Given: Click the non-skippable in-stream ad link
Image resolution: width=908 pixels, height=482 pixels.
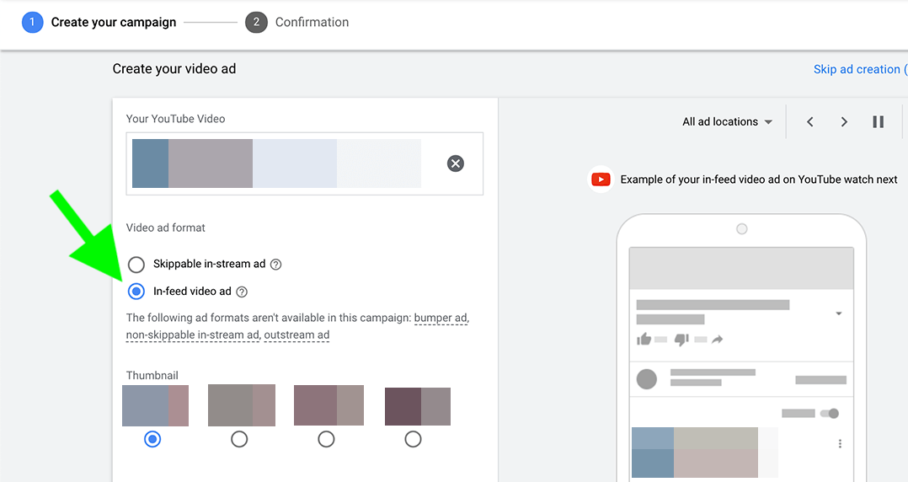Looking at the screenshot, I should coord(192,335).
